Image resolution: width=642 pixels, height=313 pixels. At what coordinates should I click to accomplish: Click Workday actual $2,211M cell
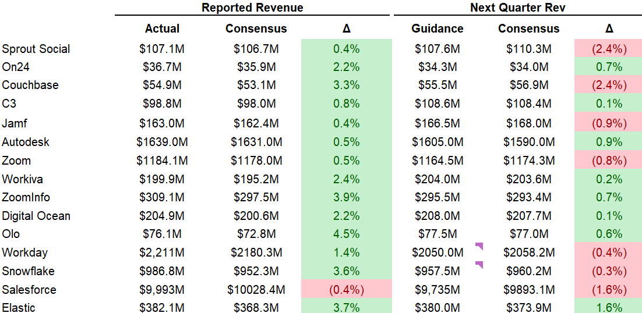(x=162, y=252)
